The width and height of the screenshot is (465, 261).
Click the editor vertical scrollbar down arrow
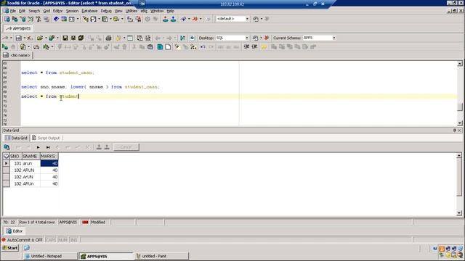[x=460, y=123]
